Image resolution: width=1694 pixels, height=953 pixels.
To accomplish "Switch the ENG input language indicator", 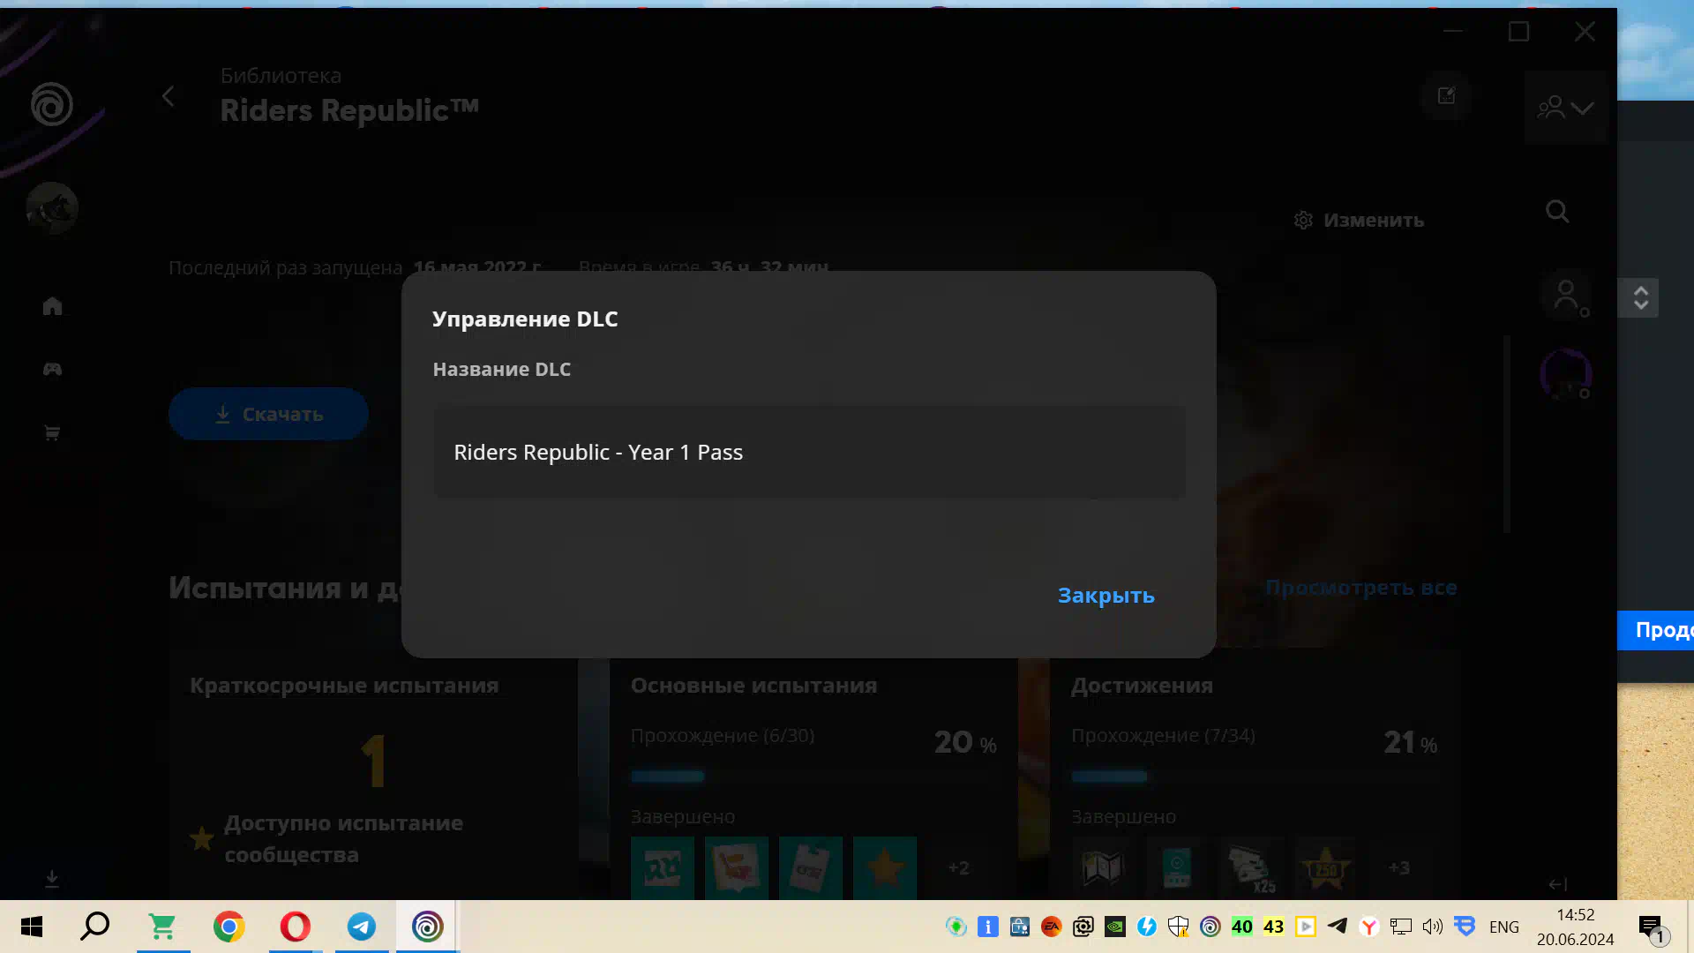I will coord(1504,927).
